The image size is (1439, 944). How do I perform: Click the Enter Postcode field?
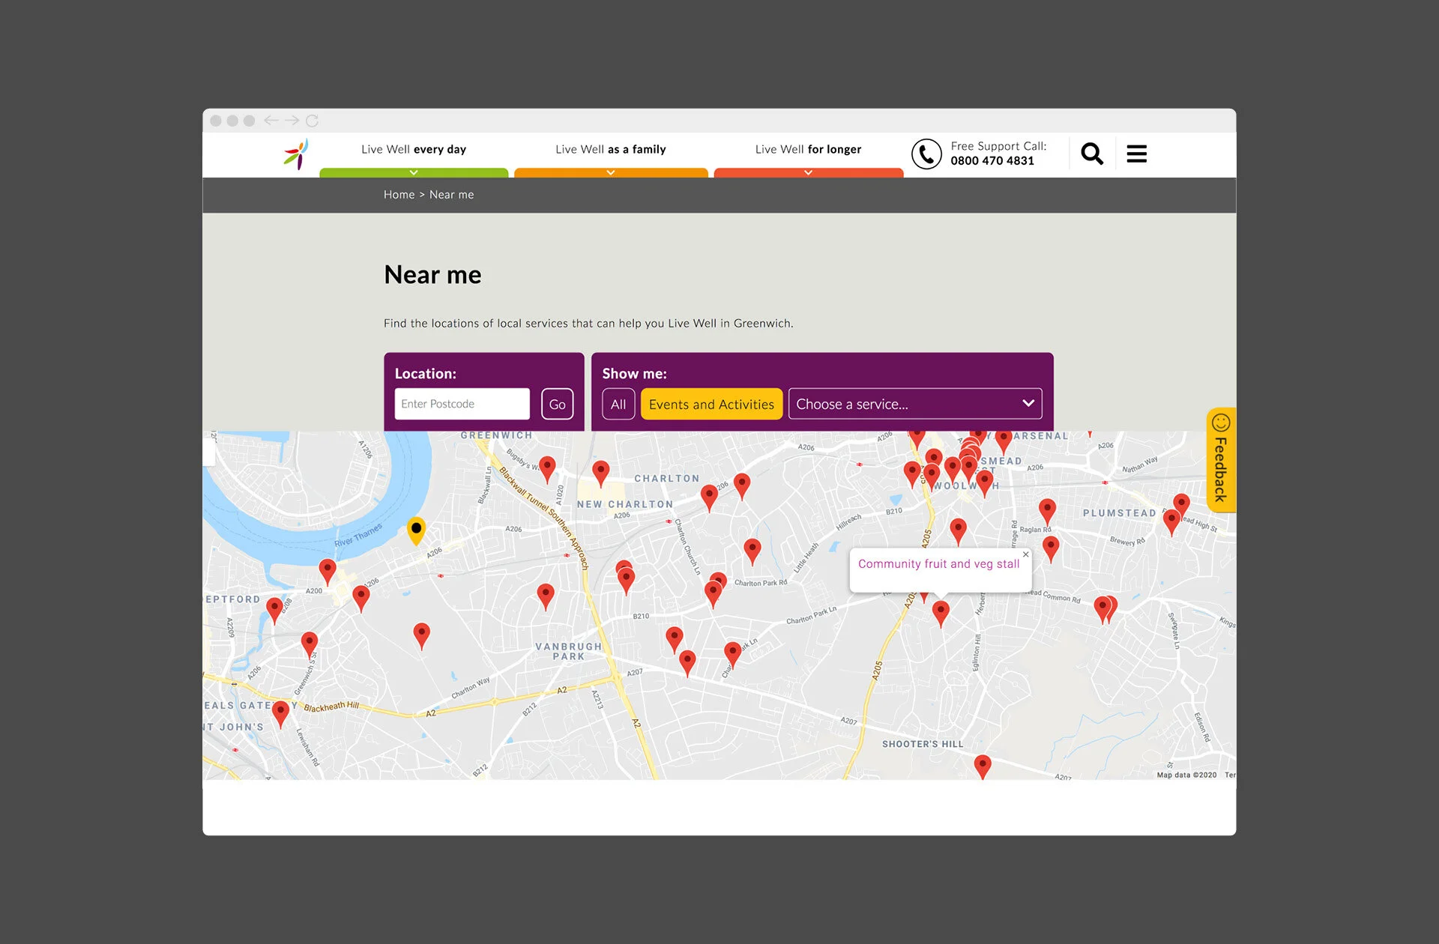click(462, 404)
